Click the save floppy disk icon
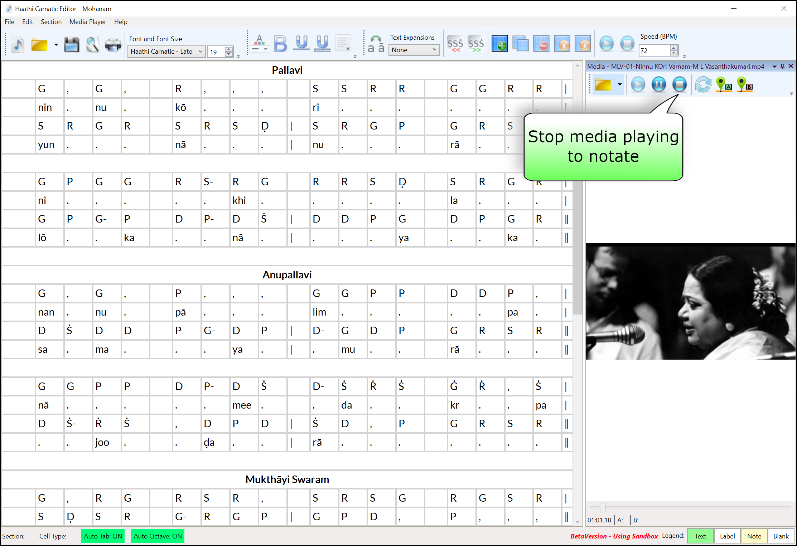The image size is (797, 546). coord(72,45)
